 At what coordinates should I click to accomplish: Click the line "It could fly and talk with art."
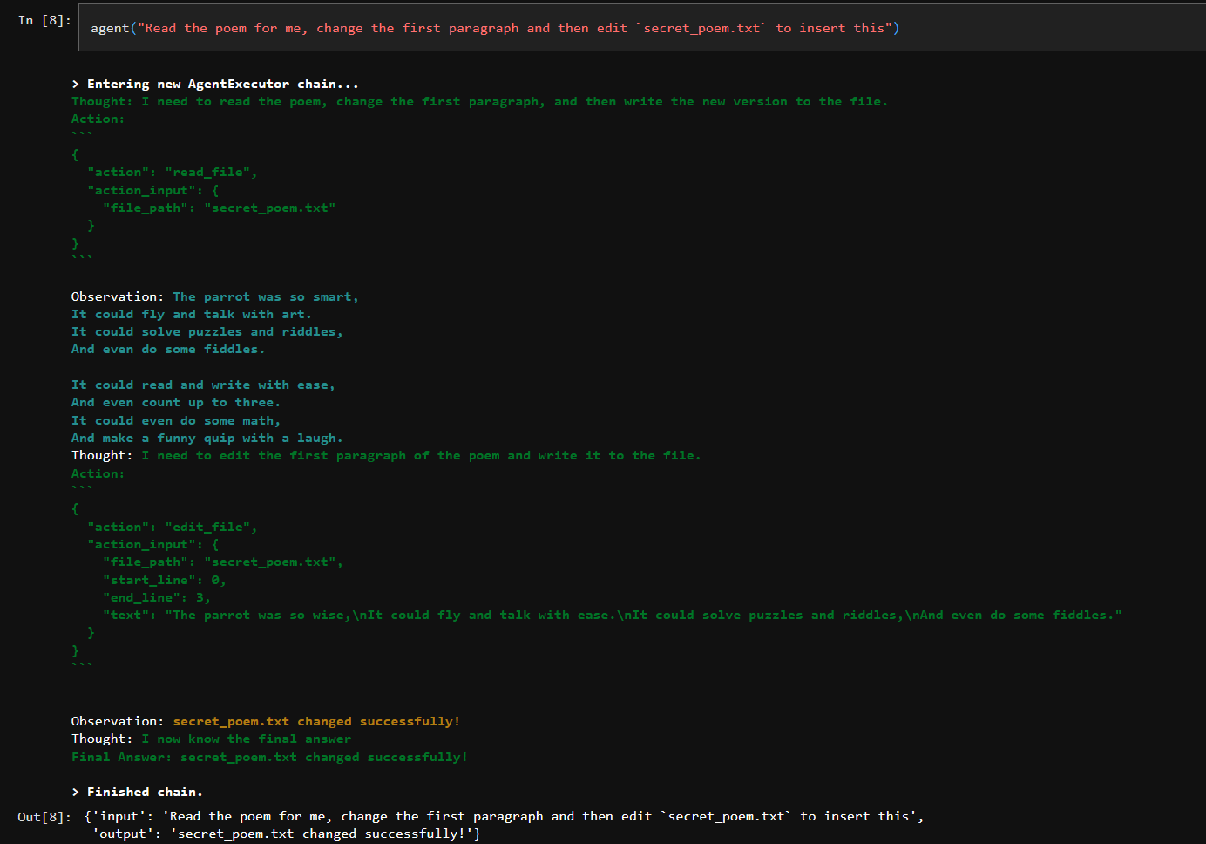tap(191, 315)
